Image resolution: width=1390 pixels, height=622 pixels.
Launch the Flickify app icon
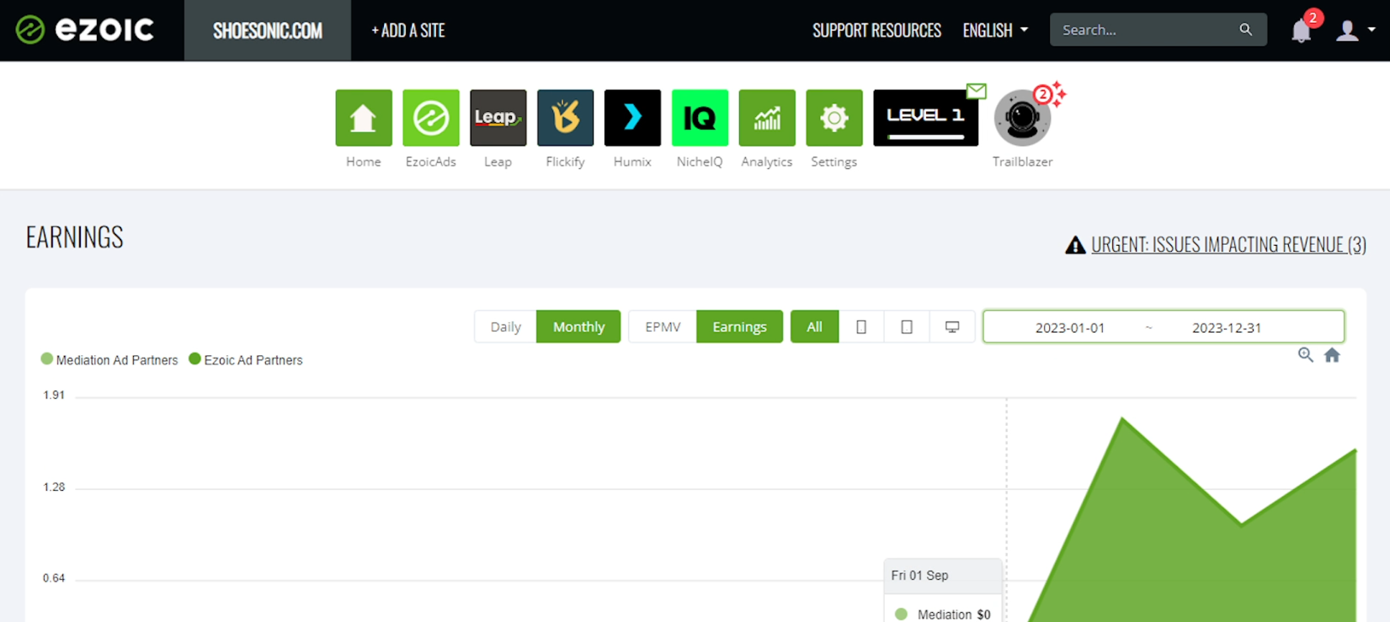[566, 118]
